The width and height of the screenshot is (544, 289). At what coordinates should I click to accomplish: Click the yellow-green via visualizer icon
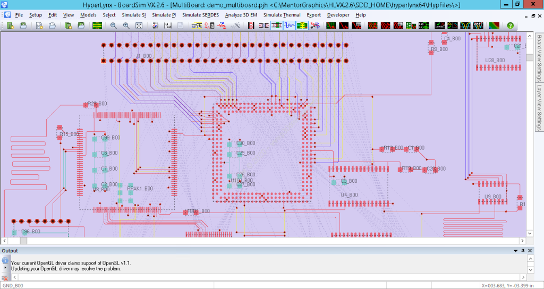click(x=302, y=25)
